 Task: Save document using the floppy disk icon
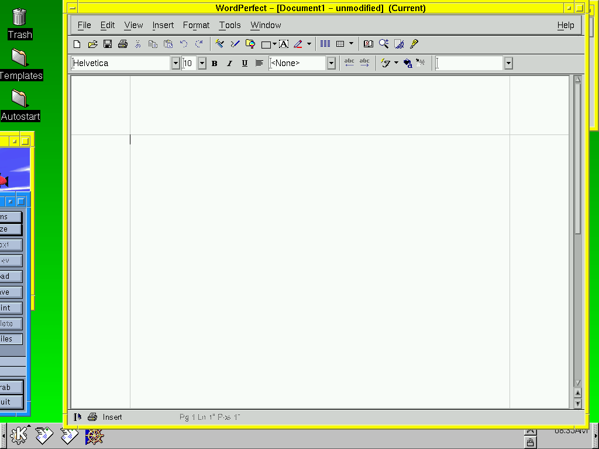click(108, 44)
